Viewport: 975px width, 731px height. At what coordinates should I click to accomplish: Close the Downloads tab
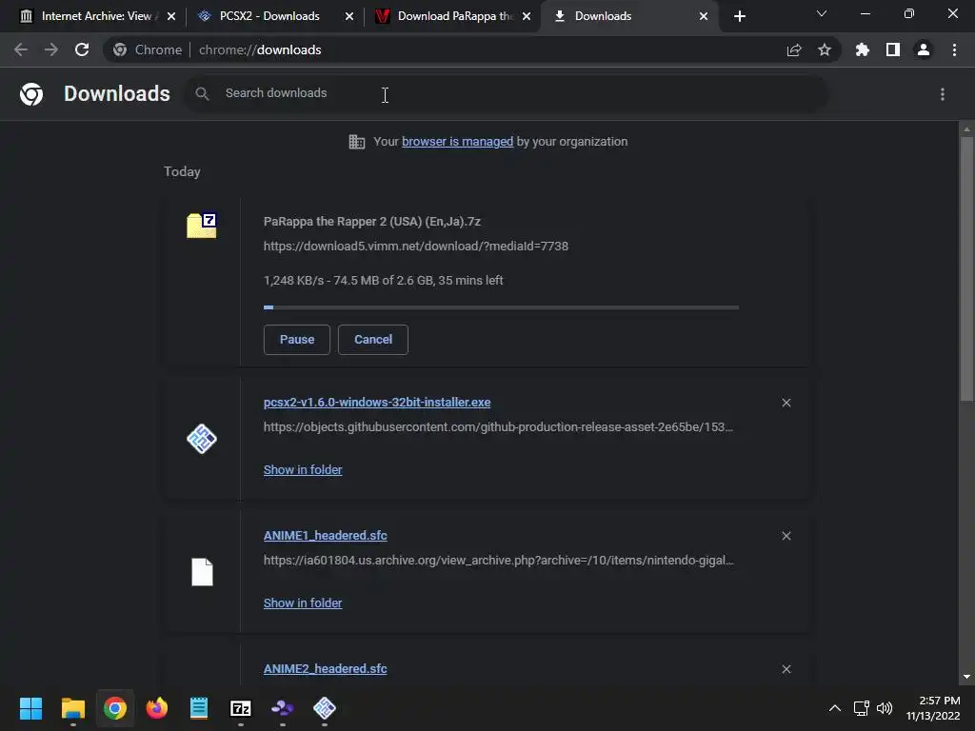click(x=704, y=16)
